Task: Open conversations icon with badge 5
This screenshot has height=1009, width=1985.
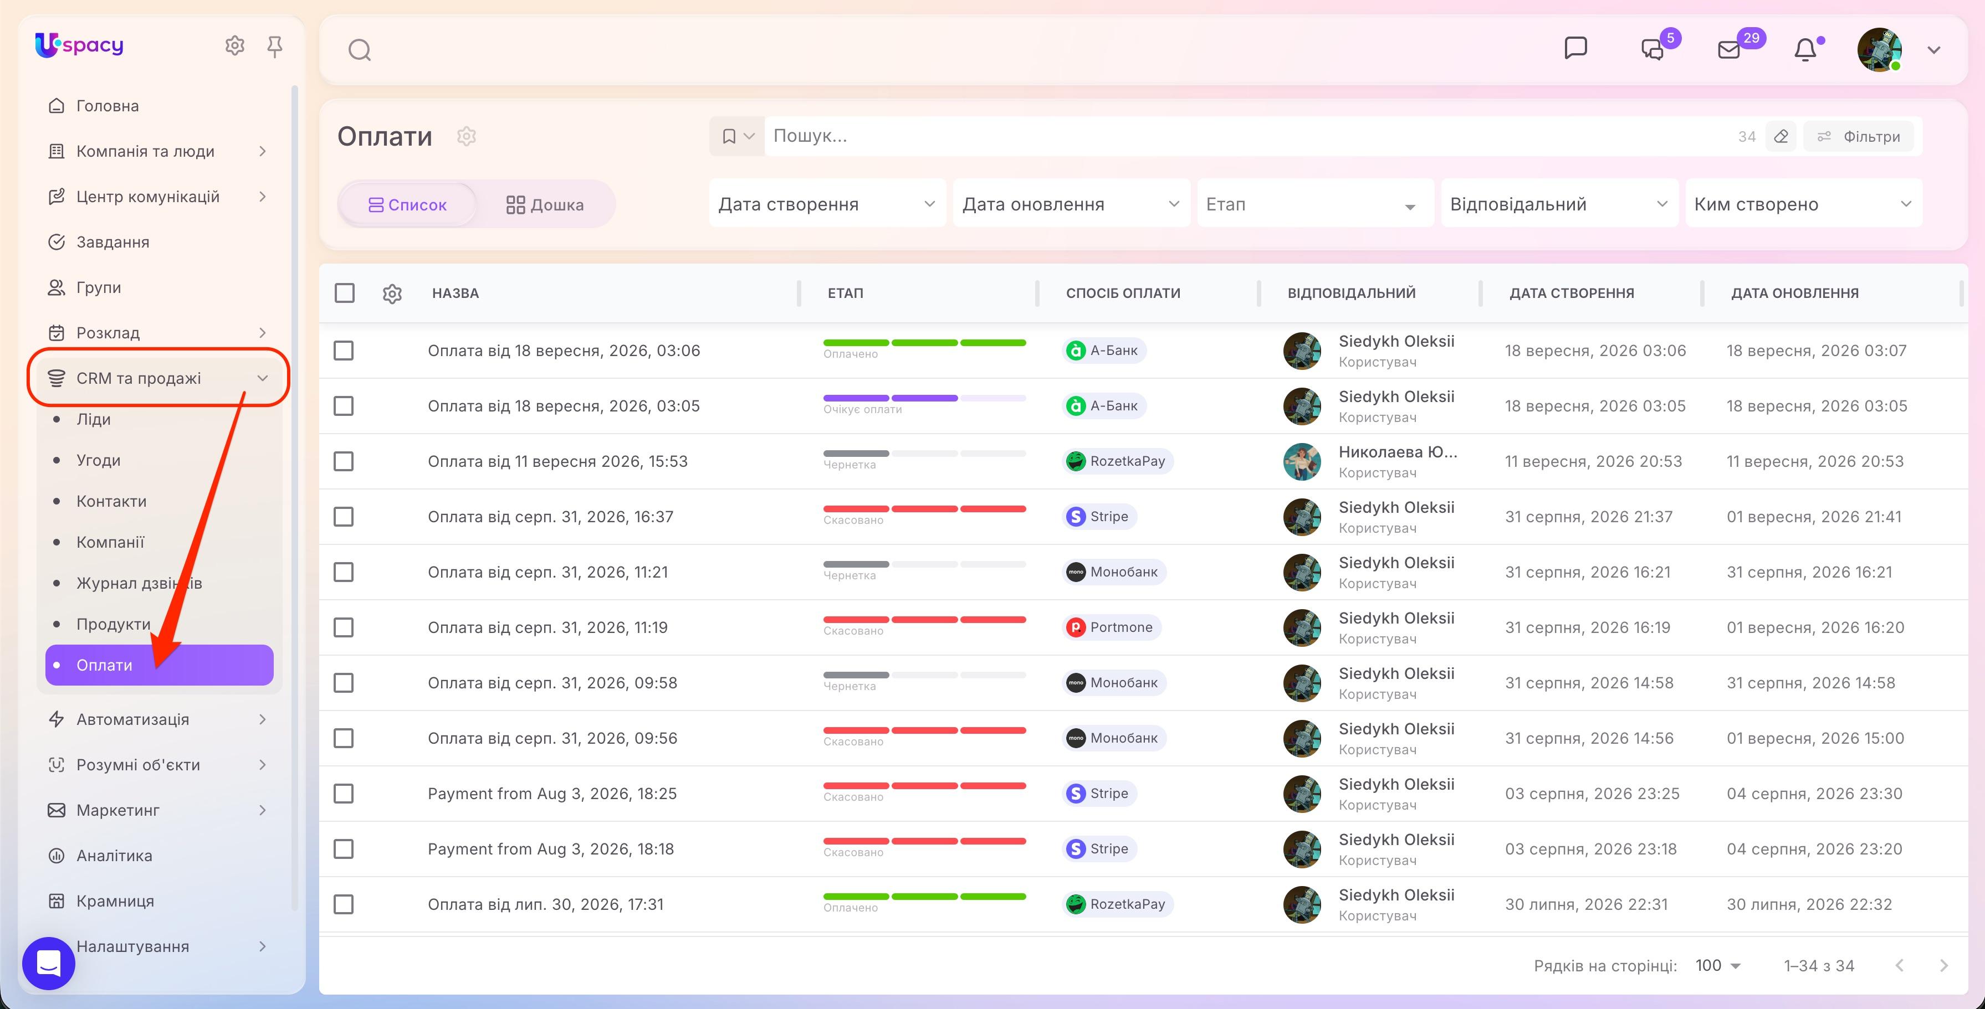Action: [1654, 49]
